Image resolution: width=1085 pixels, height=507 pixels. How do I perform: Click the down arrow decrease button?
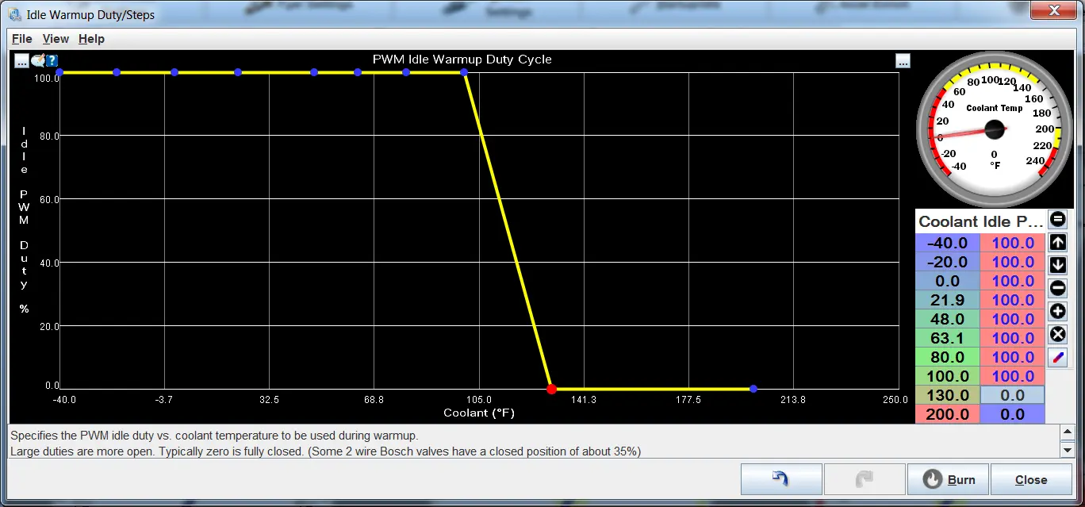(1057, 265)
